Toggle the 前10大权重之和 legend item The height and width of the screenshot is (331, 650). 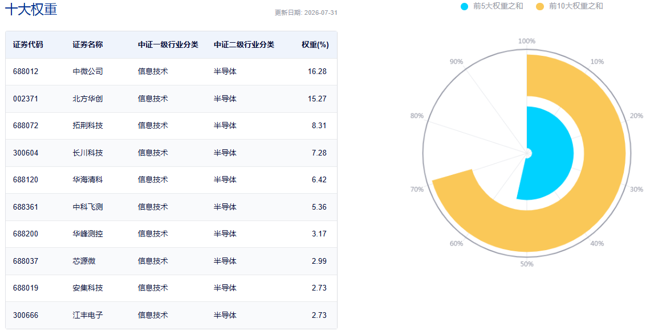pyautogui.click(x=569, y=6)
